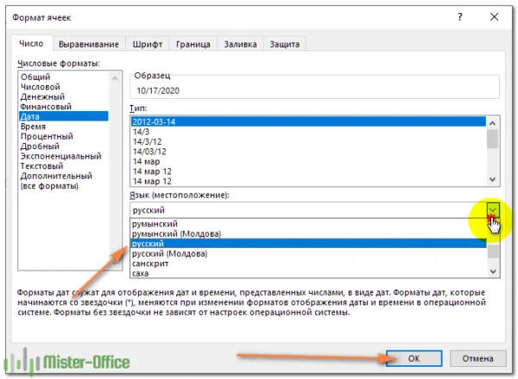Image resolution: width=518 pixels, height=379 pixels.
Task: Switch to the Выравнивание tab
Action: tap(90, 45)
